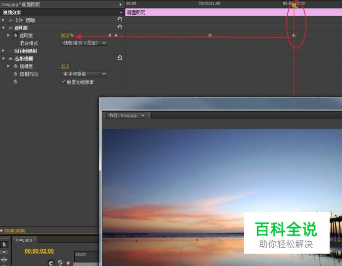Select the 节目: timg.jpg program monitor tab
The height and width of the screenshot is (266, 342).
click(x=123, y=115)
